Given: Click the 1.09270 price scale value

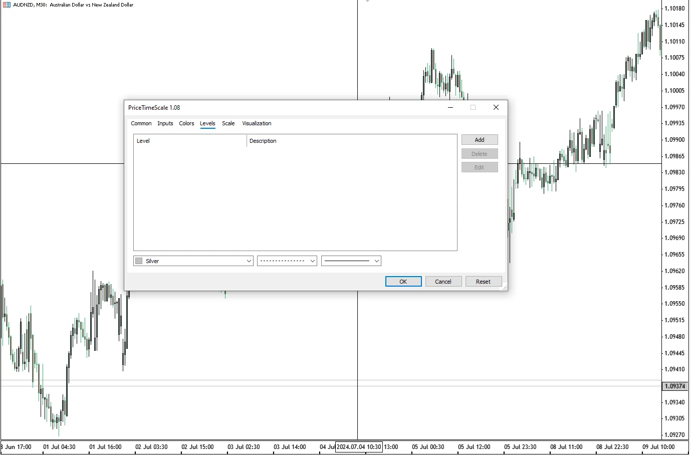Looking at the screenshot, I should tap(674, 435).
